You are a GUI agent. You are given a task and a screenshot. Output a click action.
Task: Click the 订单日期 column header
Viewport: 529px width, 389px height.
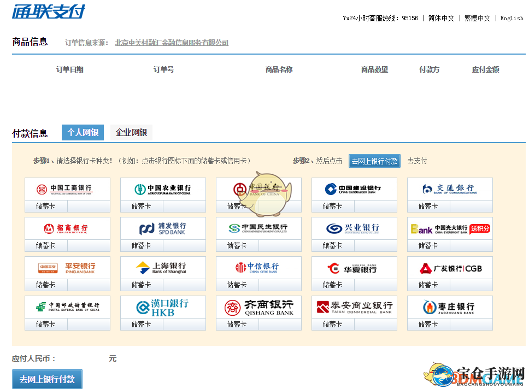click(70, 69)
